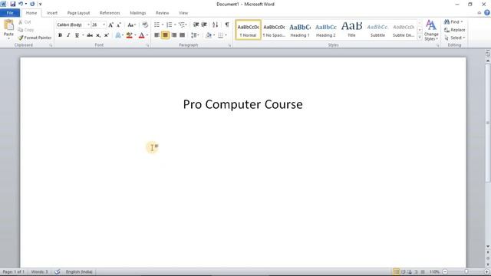Minimize the ribbon with the caret icon
Image resolution: width=491 pixels, height=276 pixels.
[479, 13]
